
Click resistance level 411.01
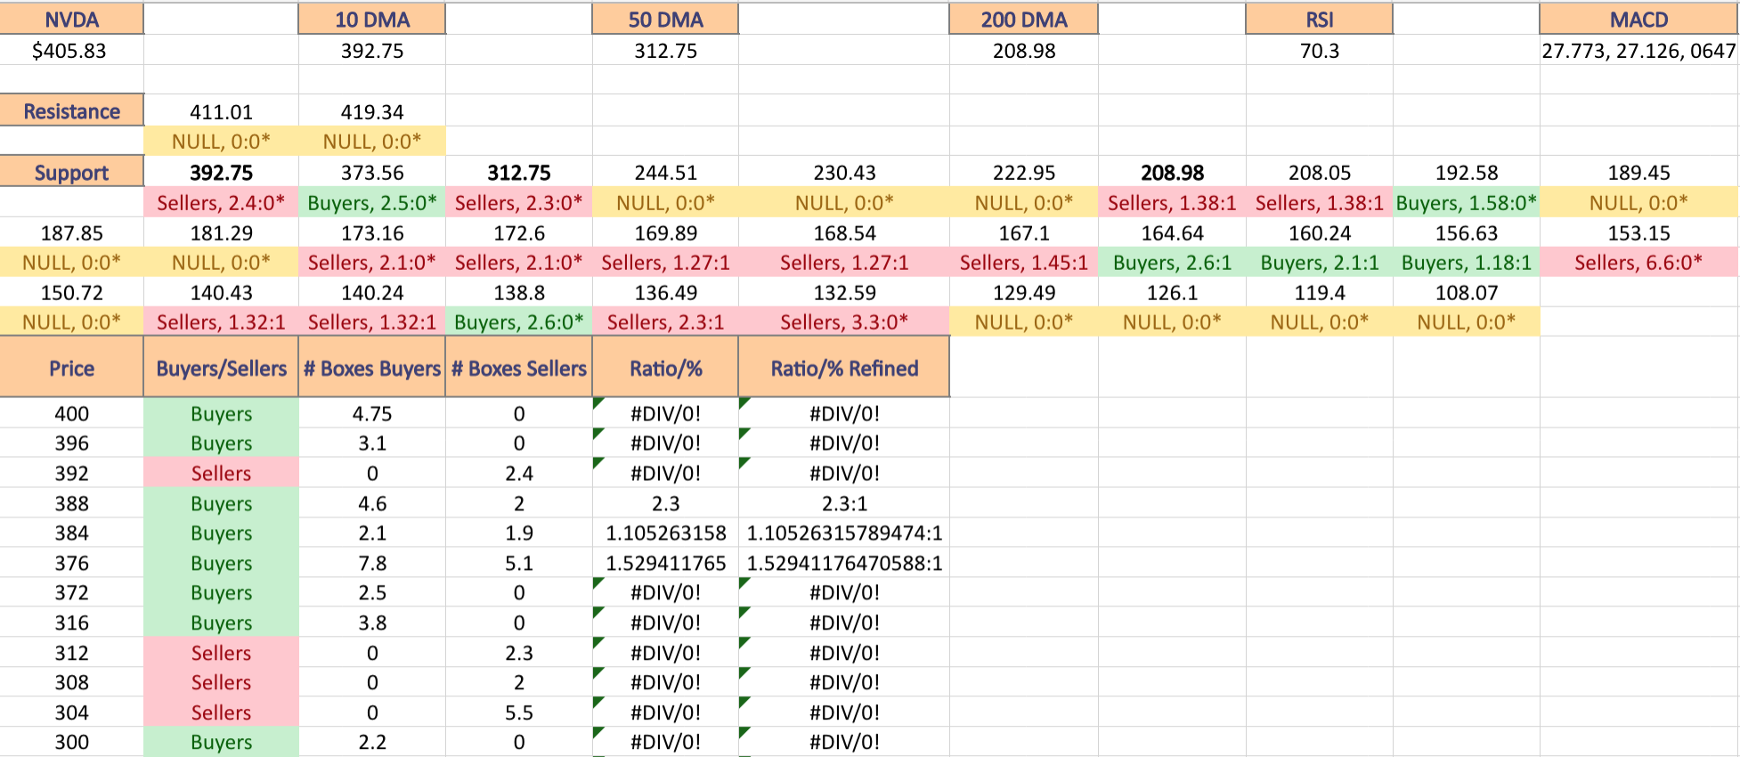point(221,112)
